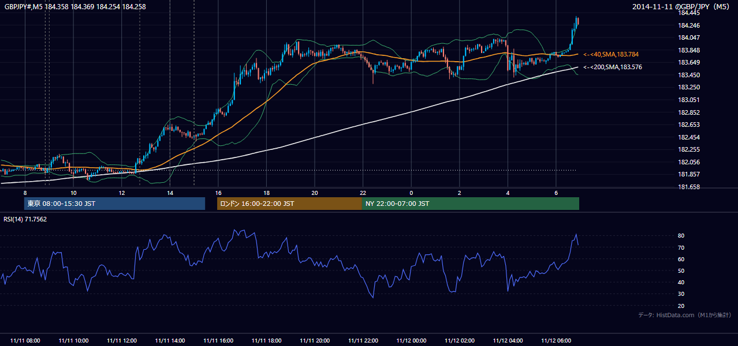The width and height of the screenshot is (738, 346).
Task: Click the bottom date label 11/12 04:00
Action: [508, 341]
